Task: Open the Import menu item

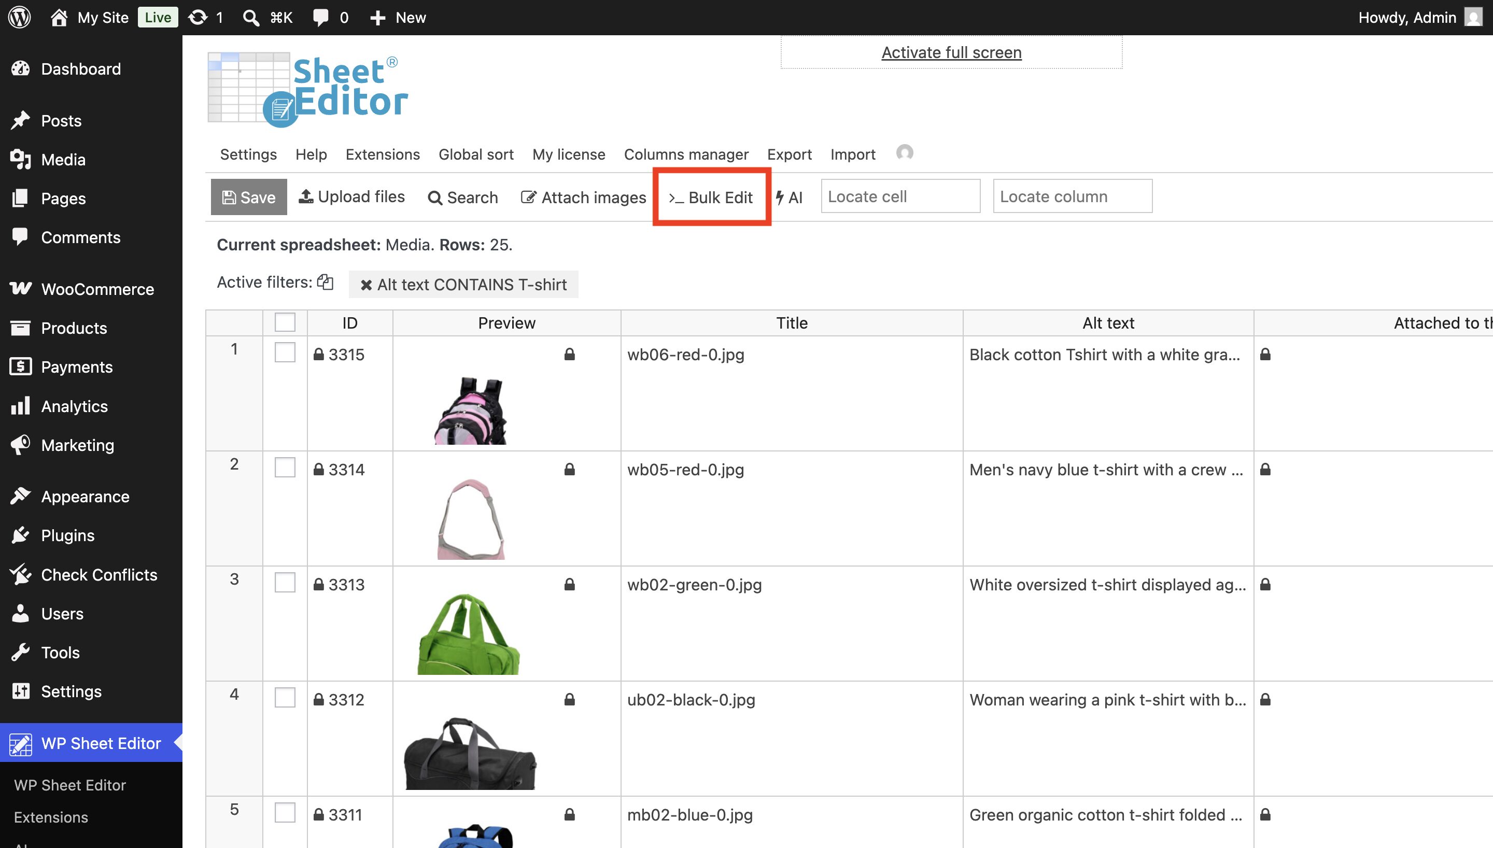Action: click(852, 154)
